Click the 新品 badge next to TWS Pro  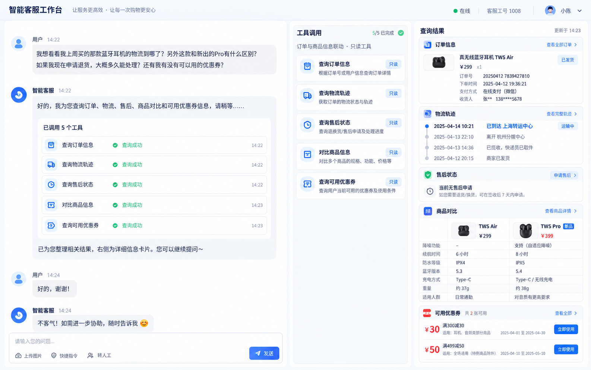(x=568, y=226)
